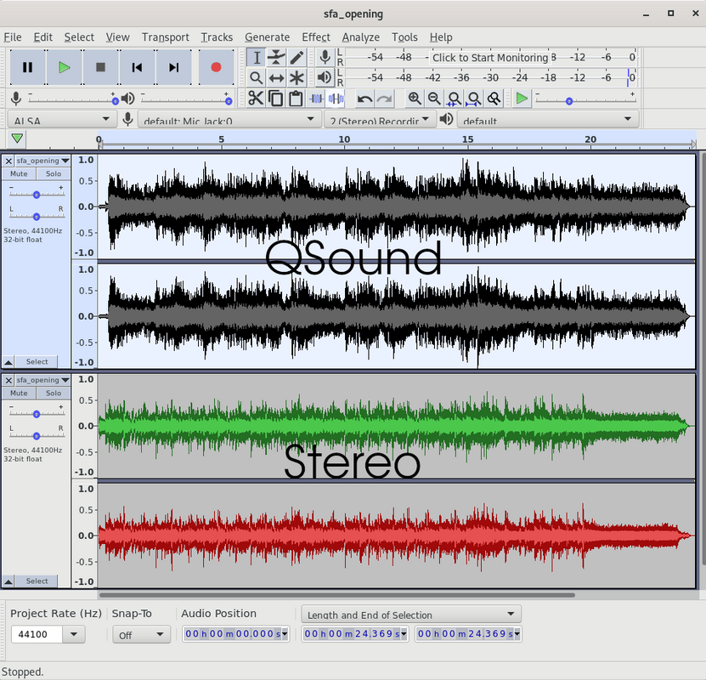
Task: Click Select button on bottom track panel
Action: 37,581
